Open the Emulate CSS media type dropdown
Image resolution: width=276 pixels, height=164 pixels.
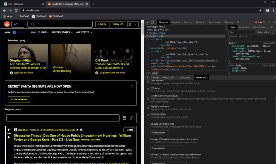(x=159, y=133)
